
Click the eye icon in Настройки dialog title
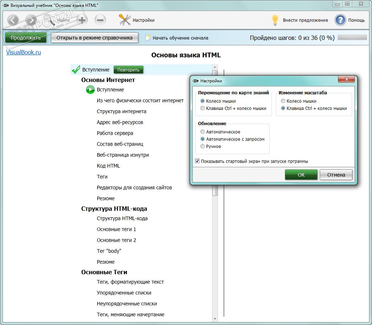tap(196, 81)
